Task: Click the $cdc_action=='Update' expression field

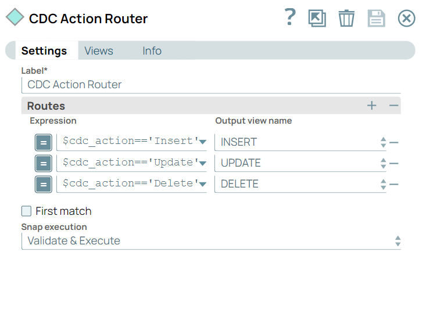Action: 130,163
